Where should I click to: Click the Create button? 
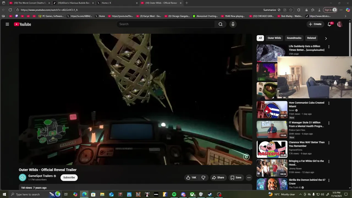(315, 24)
